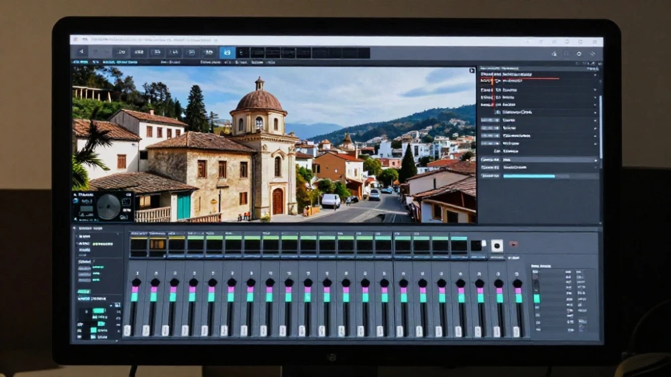Toggle the dark square switch left of the record button
The width and height of the screenshot is (671, 377).
(476, 246)
